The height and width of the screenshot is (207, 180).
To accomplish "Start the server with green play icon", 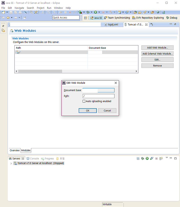I will [147, 158].
